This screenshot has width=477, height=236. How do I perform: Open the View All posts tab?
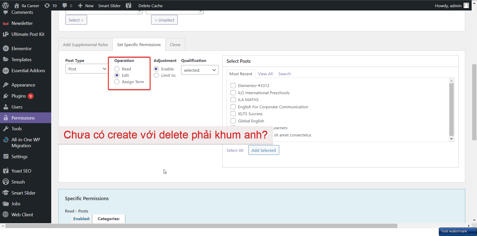coord(265,74)
